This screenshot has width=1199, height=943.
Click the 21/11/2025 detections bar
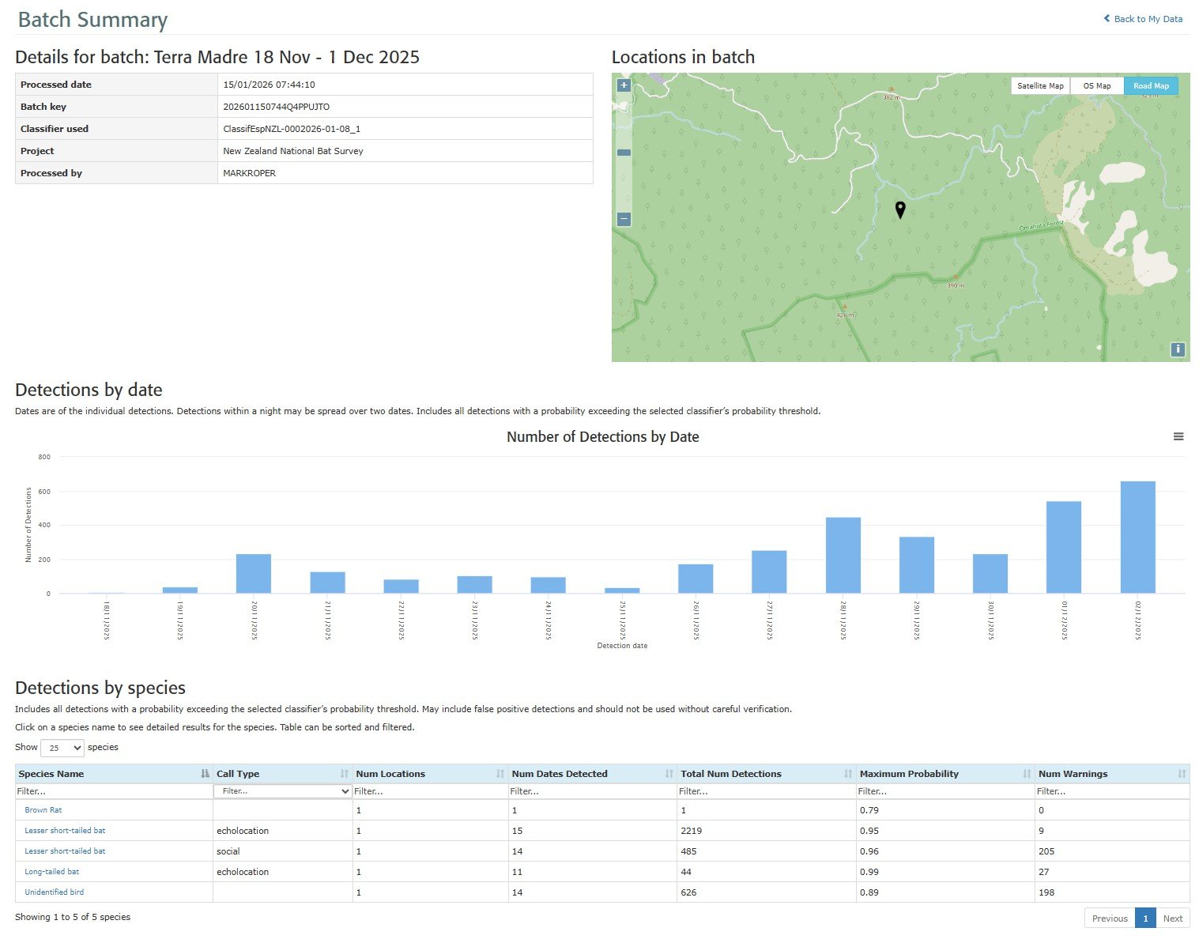327,583
